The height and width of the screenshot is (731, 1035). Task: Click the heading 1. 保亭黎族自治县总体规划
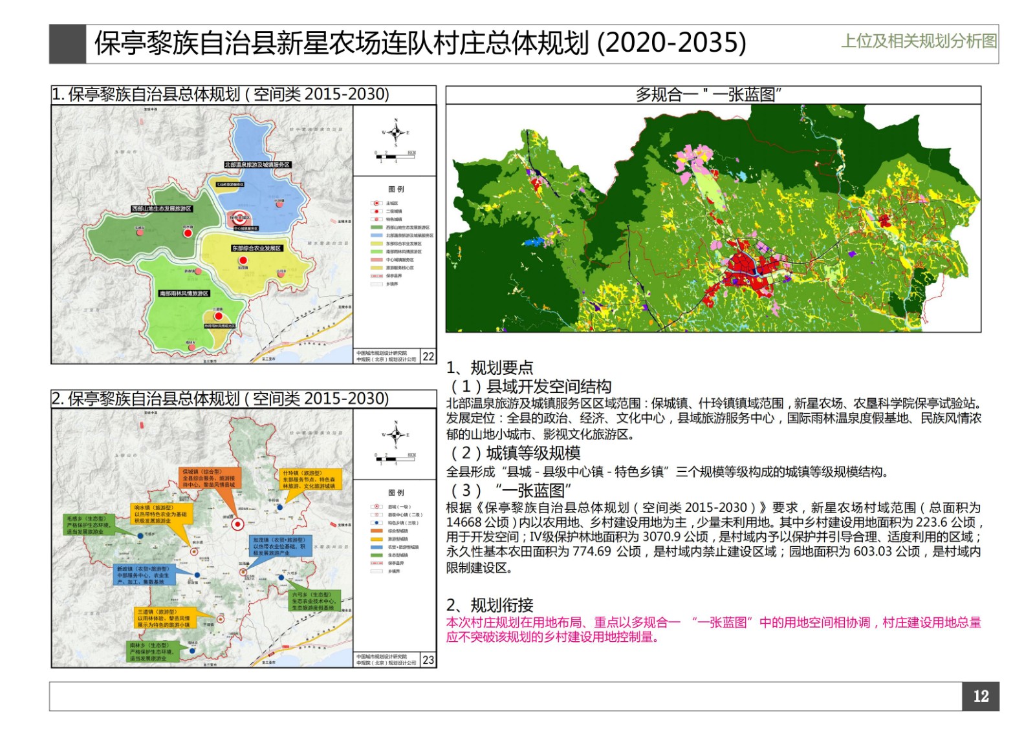coord(220,94)
